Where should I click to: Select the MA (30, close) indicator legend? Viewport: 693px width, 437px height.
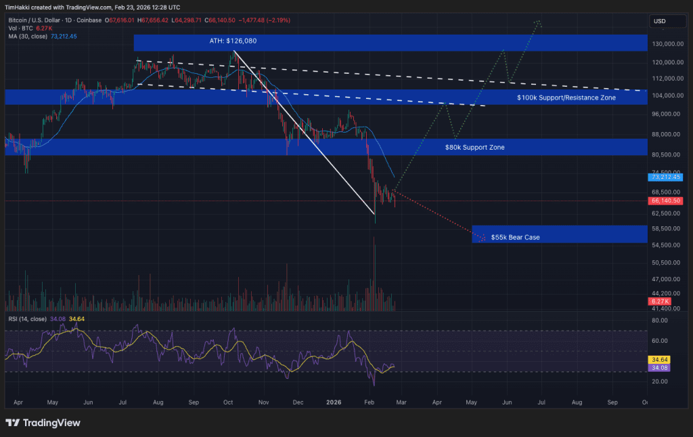[x=24, y=36]
